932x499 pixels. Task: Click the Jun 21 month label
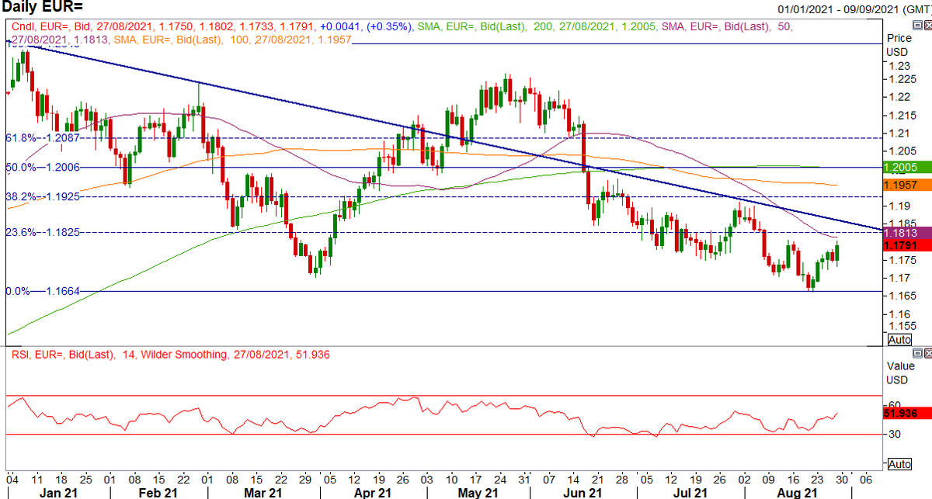[582, 492]
